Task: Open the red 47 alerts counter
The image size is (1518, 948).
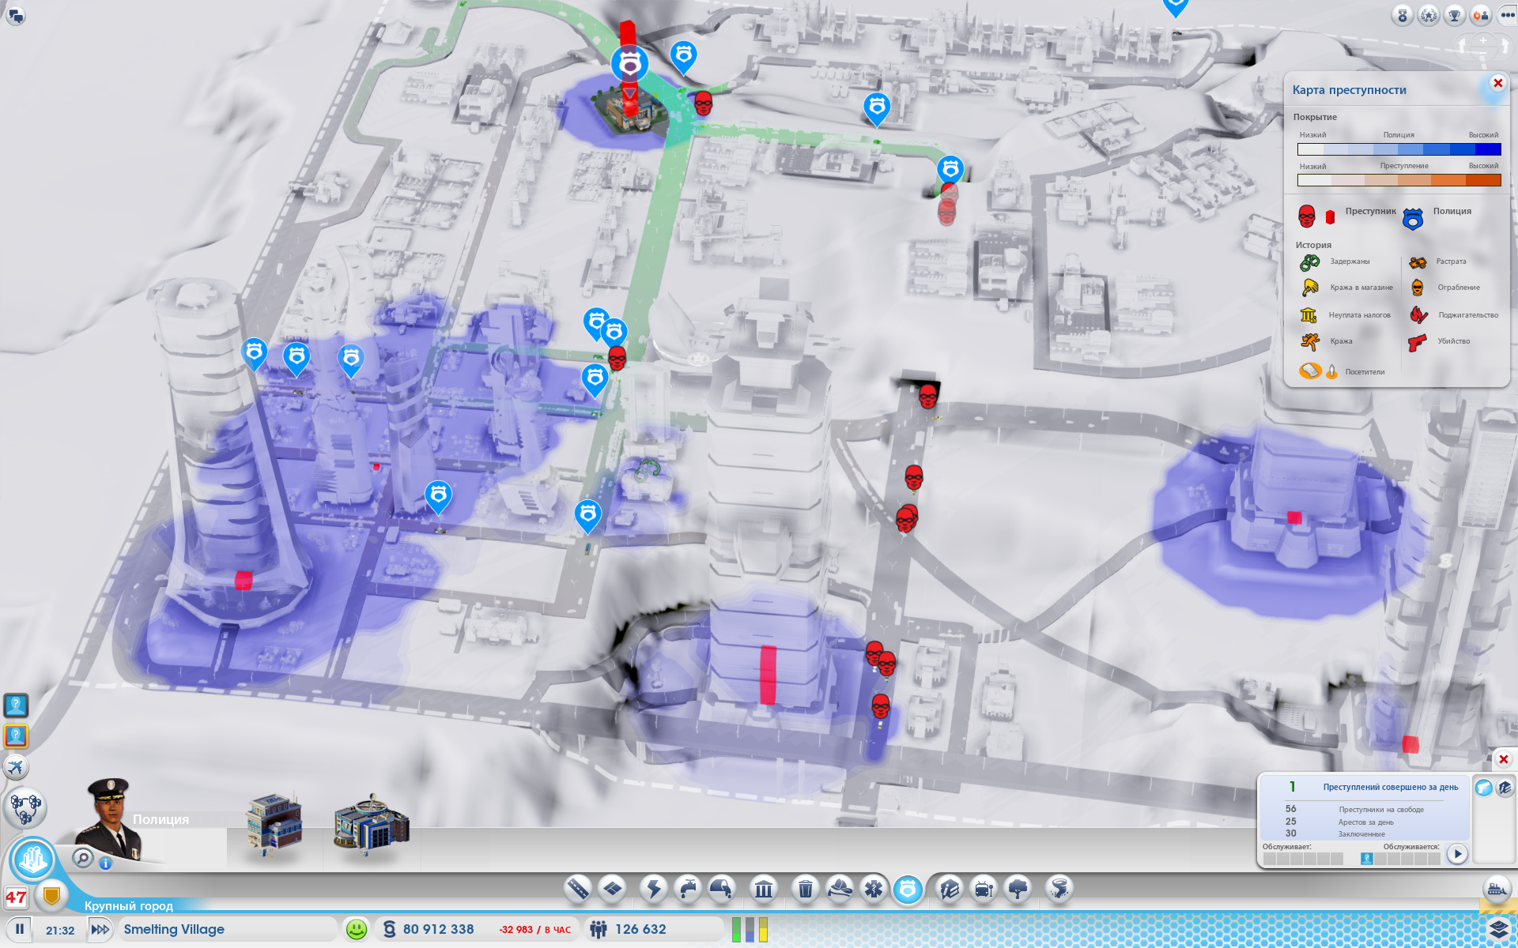Action: 16,897
